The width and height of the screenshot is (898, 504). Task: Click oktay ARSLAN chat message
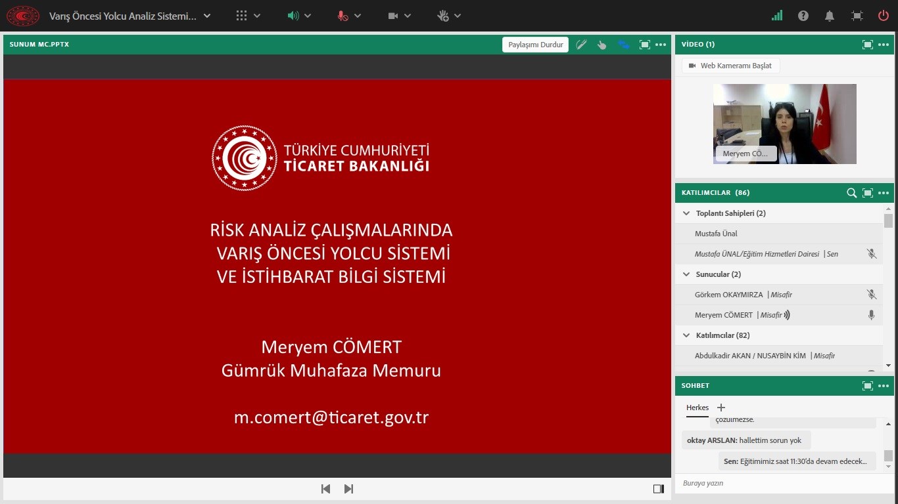pos(746,440)
